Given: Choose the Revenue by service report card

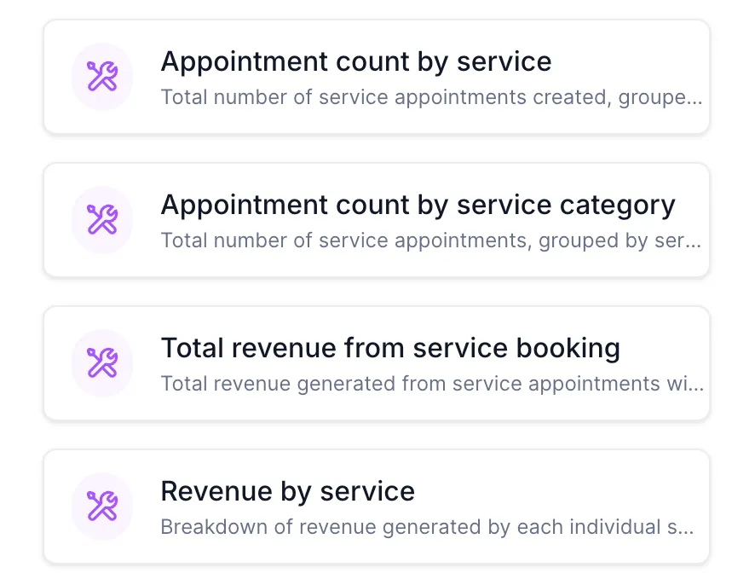Looking at the screenshot, I should 377,506.
